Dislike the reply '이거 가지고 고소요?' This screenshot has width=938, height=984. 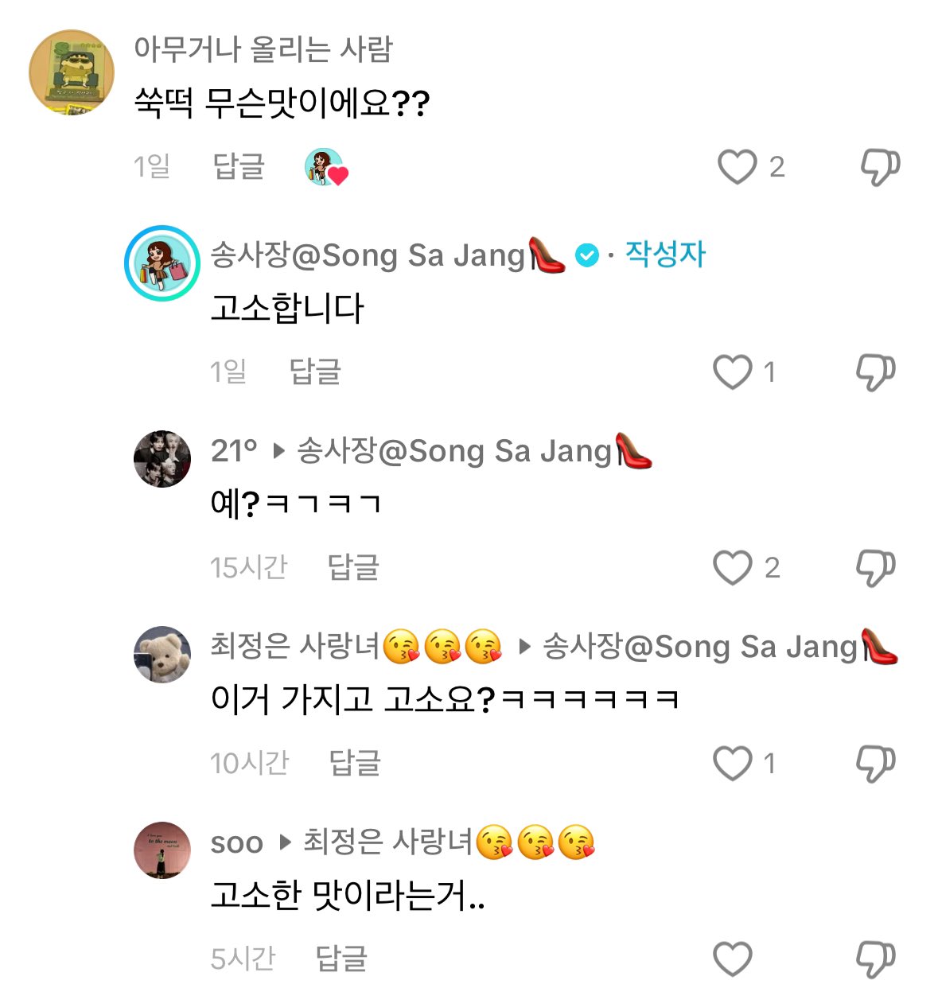click(875, 763)
